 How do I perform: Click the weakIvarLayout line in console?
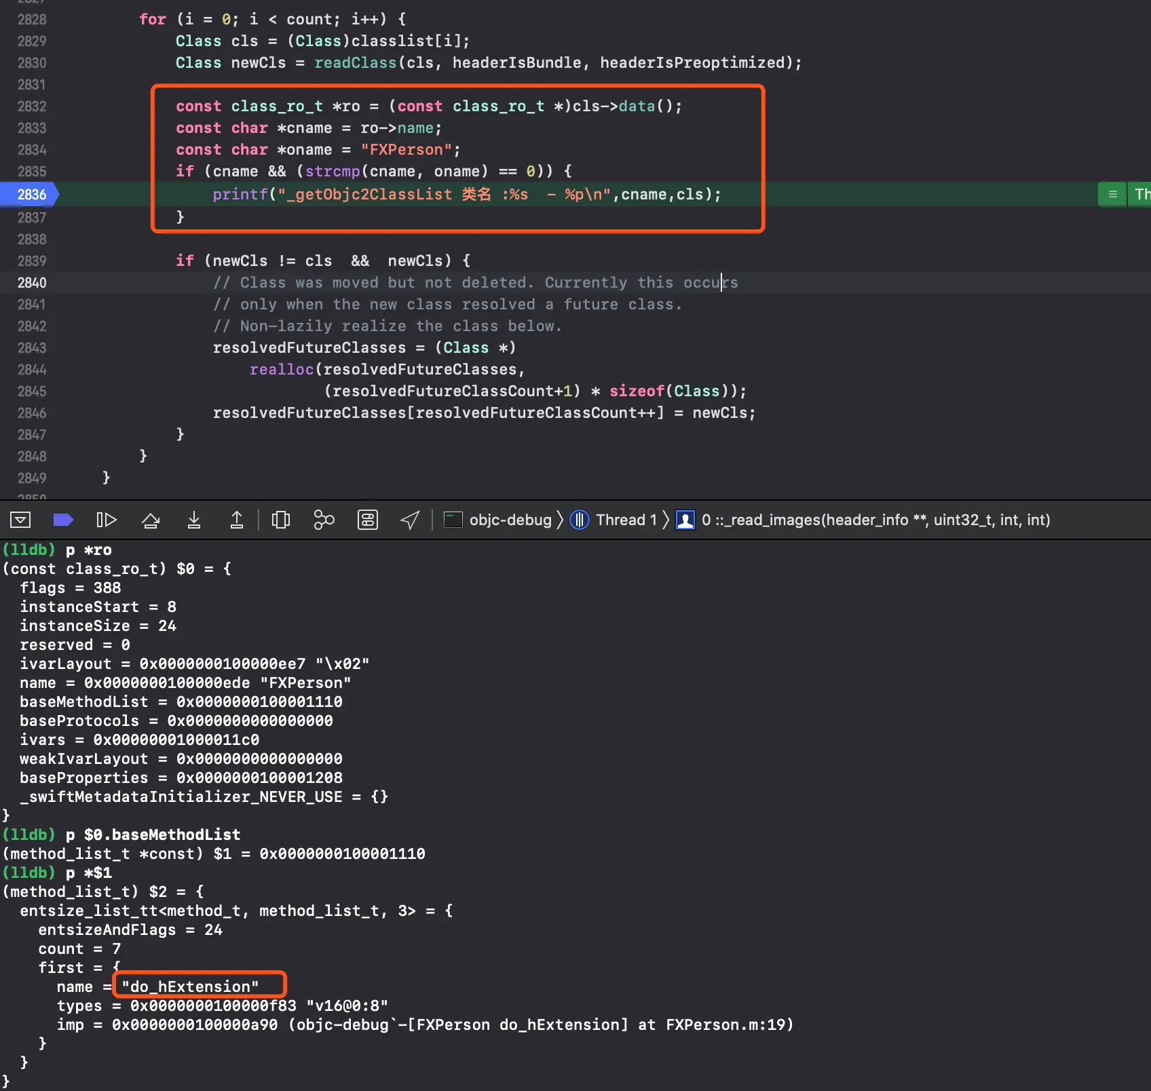pos(181,759)
